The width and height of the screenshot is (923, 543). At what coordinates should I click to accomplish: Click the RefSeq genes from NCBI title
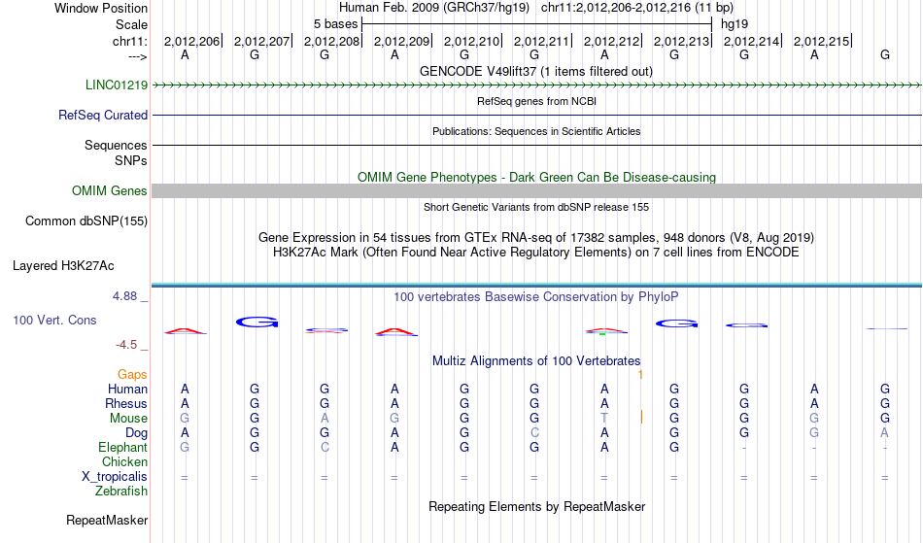click(x=537, y=101)
